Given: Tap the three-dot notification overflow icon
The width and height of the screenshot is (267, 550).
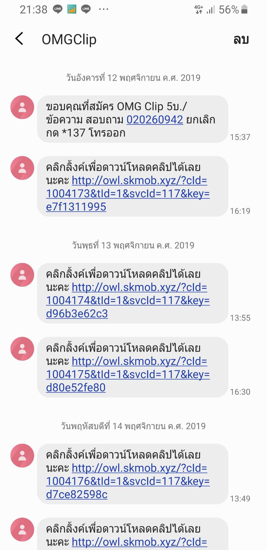Looking at the screenshot, I should 104,9.
